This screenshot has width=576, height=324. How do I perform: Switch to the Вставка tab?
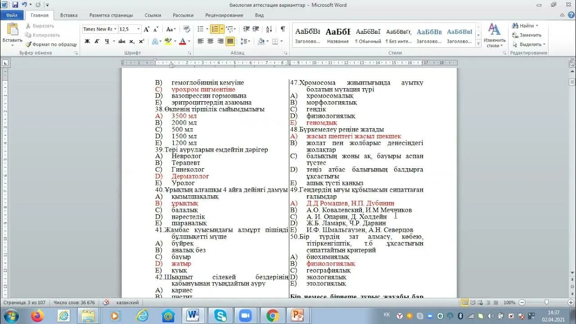pos(69,15)
